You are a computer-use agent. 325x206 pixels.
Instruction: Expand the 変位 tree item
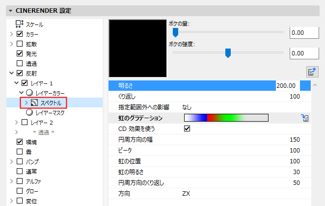coord(12,201)
